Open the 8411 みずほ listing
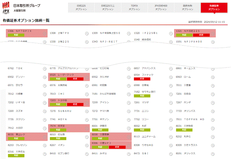Viewport: 231px width, 159px height. click(99, 154)
